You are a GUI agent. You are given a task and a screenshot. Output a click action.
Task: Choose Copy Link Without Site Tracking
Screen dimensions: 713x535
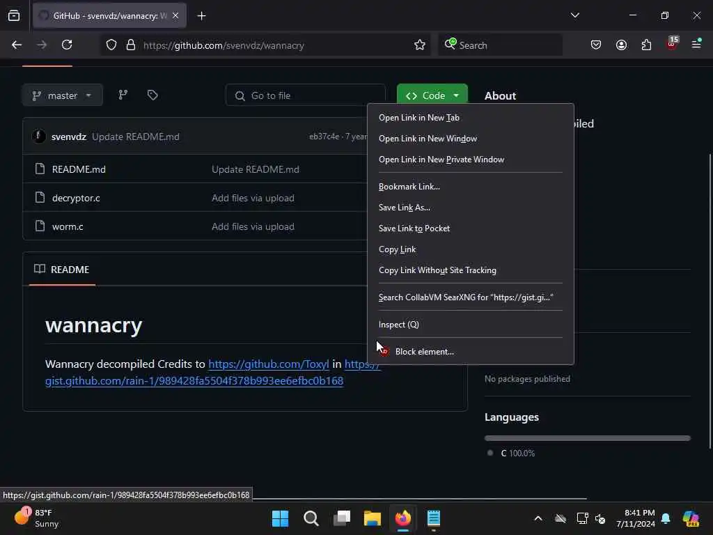471,270
